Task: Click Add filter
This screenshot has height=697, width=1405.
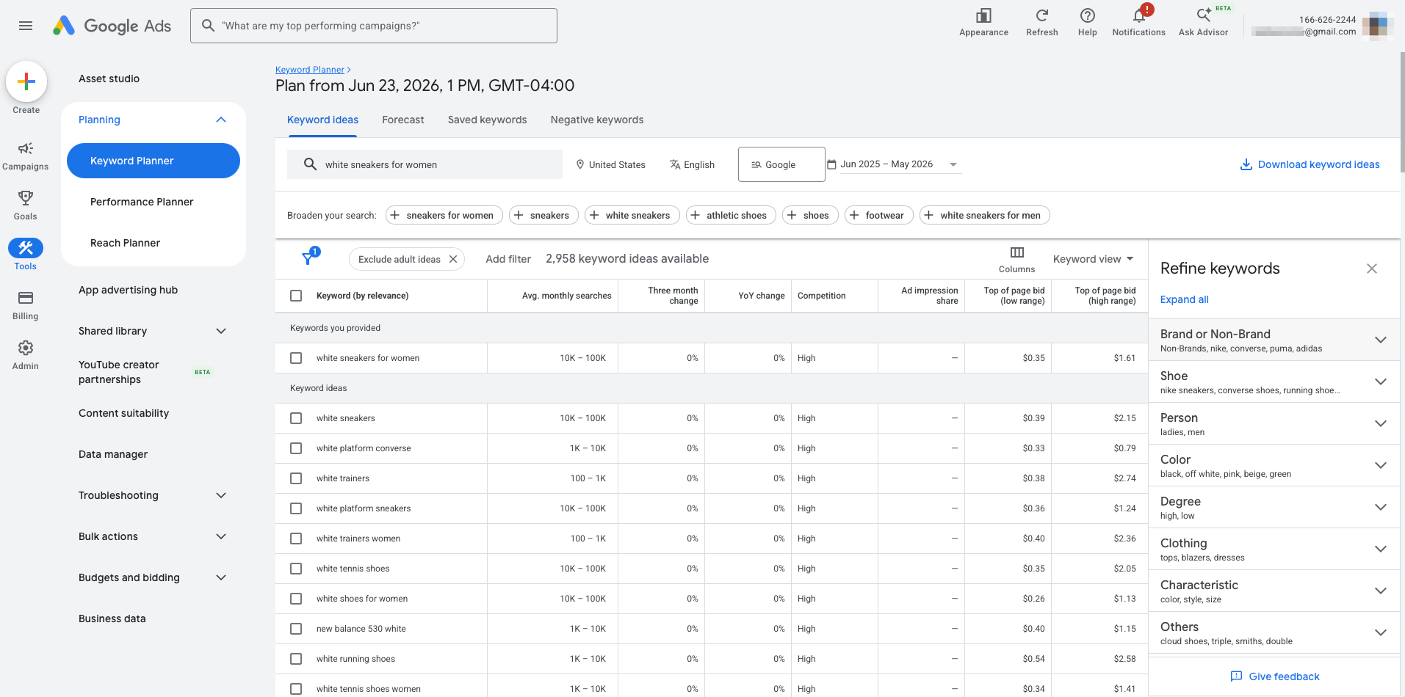Action: [508, 259]
